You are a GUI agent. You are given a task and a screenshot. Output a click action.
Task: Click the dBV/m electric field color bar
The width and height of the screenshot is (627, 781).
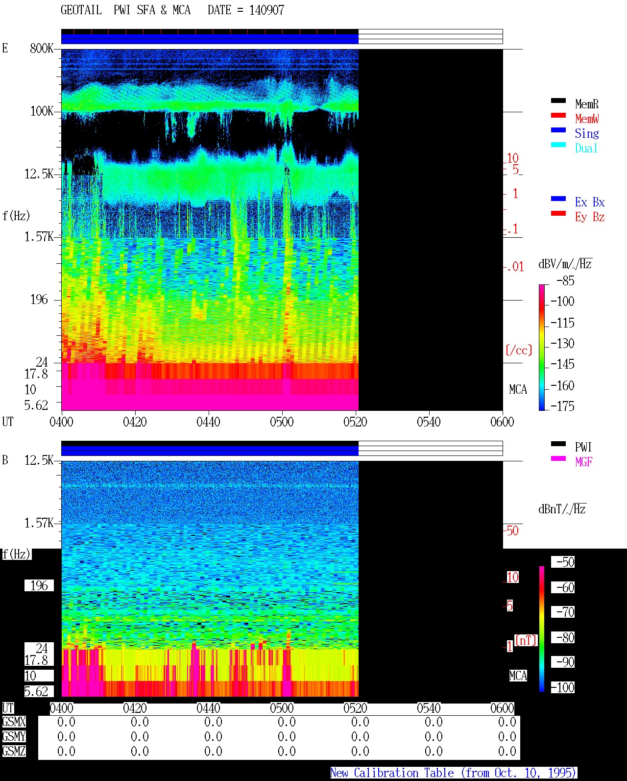(542, 347)
